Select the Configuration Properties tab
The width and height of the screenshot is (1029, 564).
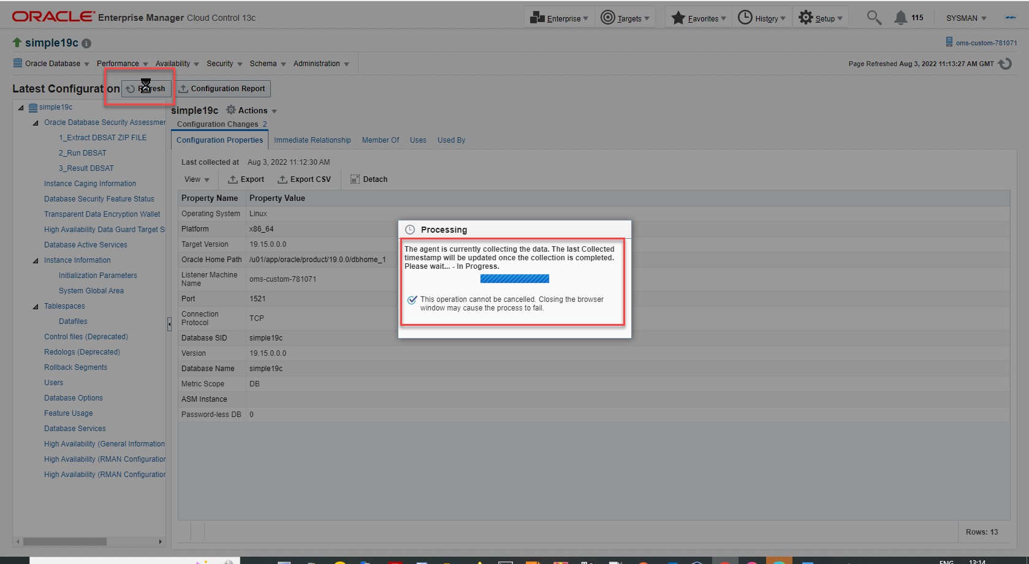pos(219,140)
